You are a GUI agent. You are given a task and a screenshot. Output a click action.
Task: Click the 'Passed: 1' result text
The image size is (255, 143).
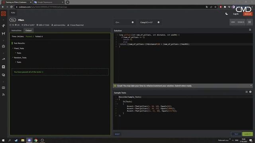(29, 37)
